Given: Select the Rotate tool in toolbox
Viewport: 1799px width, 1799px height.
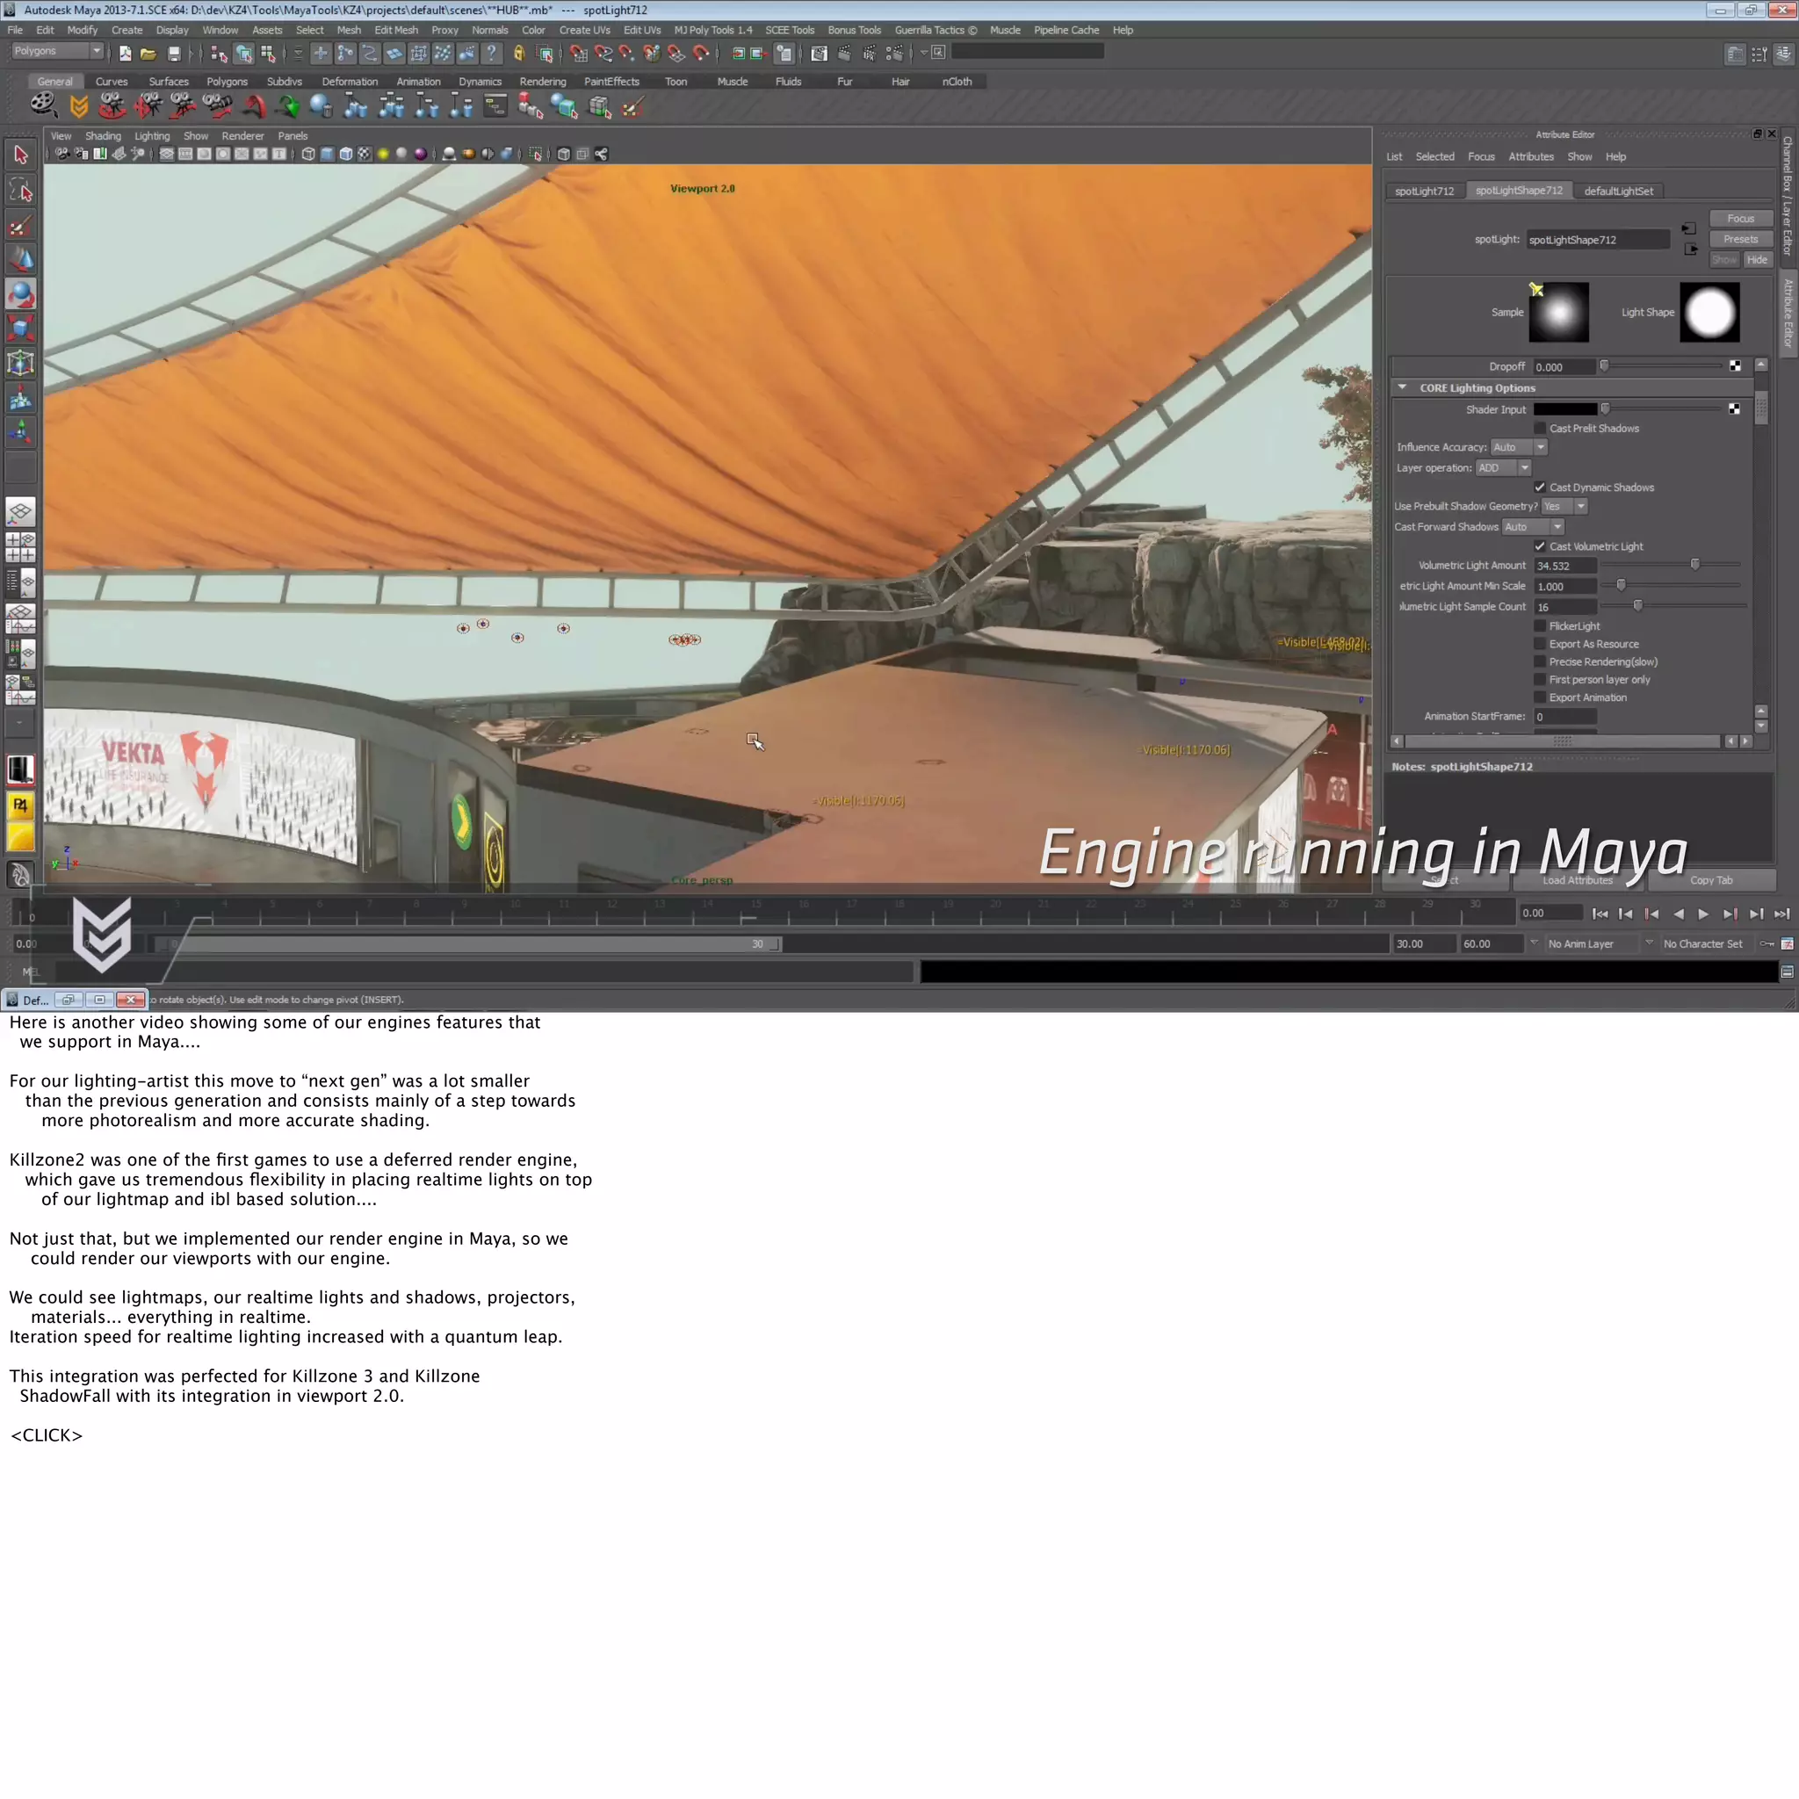Looking at the screenshot, I should pos(20,294).
